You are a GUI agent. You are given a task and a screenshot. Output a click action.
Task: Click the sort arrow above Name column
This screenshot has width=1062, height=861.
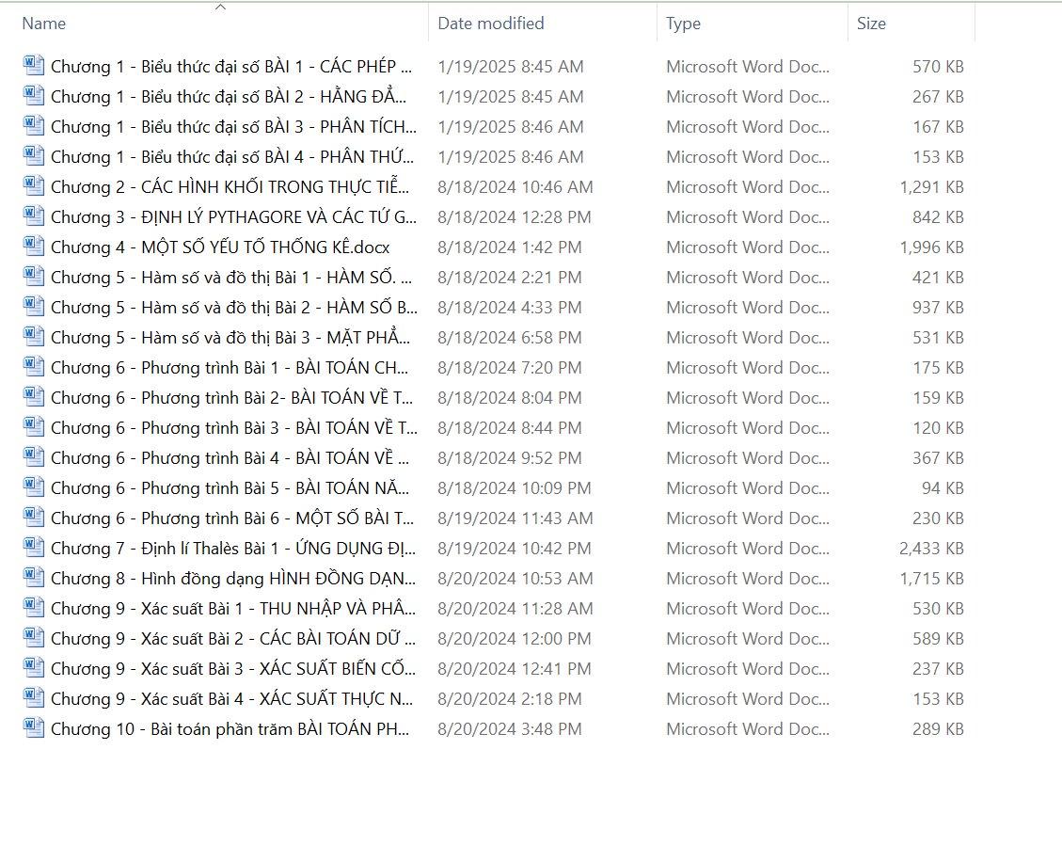point(220,8)
